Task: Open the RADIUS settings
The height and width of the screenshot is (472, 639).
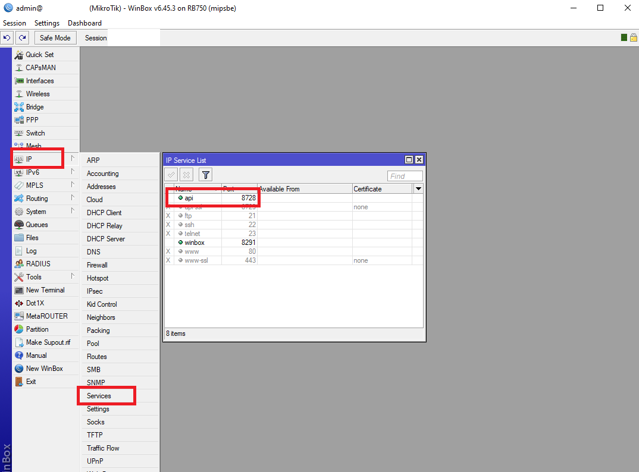Action: [x=45, y=264]
